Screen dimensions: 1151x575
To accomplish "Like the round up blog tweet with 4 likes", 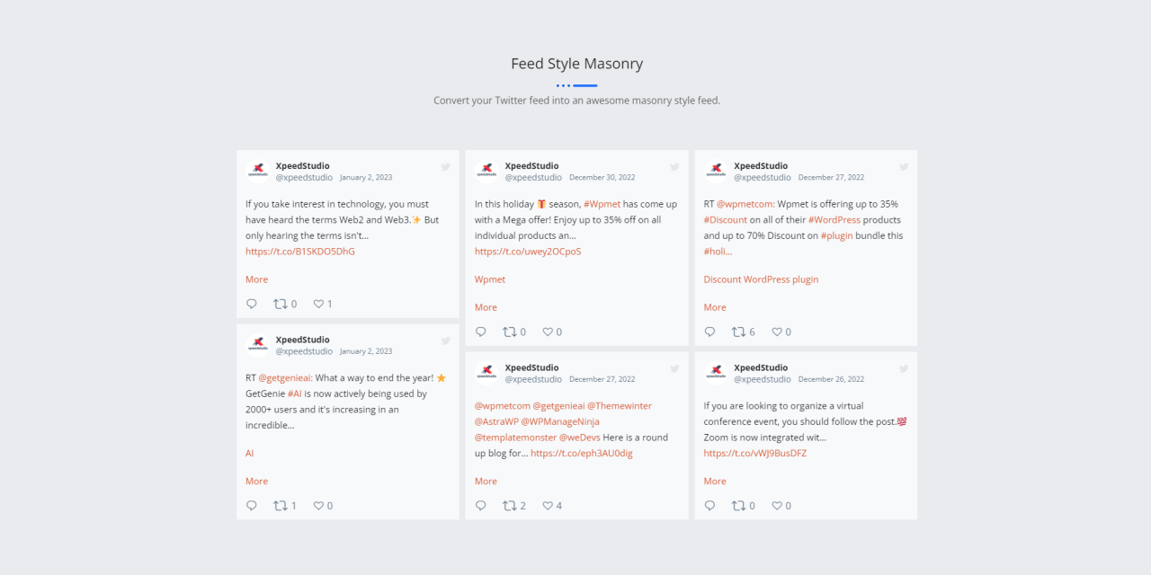I will (548, 506).
